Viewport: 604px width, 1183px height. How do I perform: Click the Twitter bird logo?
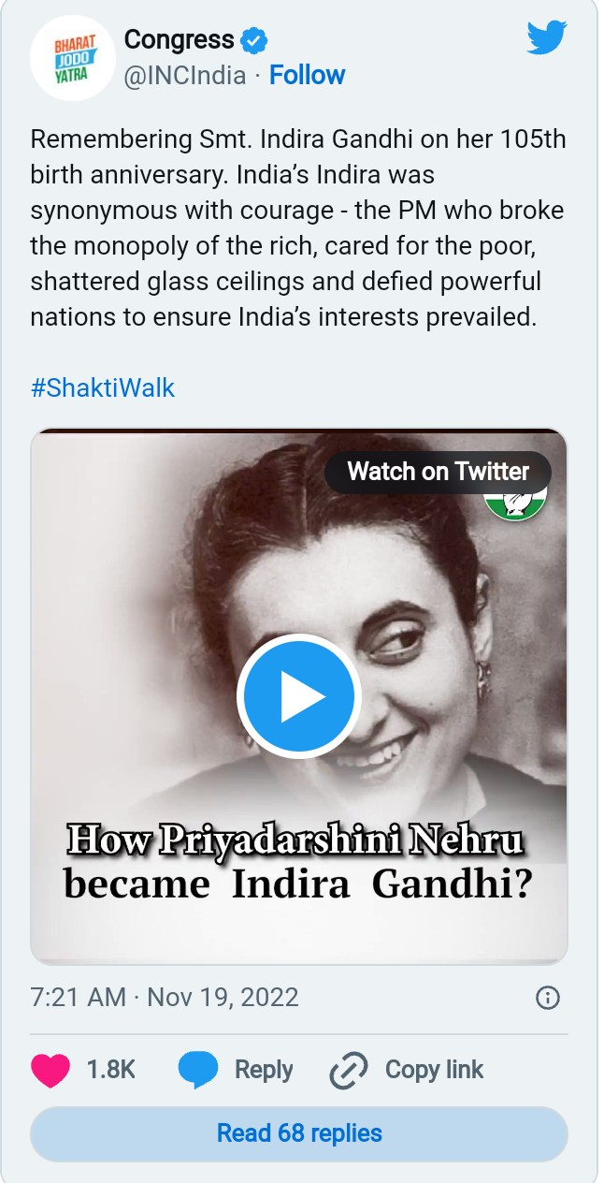[x=547, y=39]
